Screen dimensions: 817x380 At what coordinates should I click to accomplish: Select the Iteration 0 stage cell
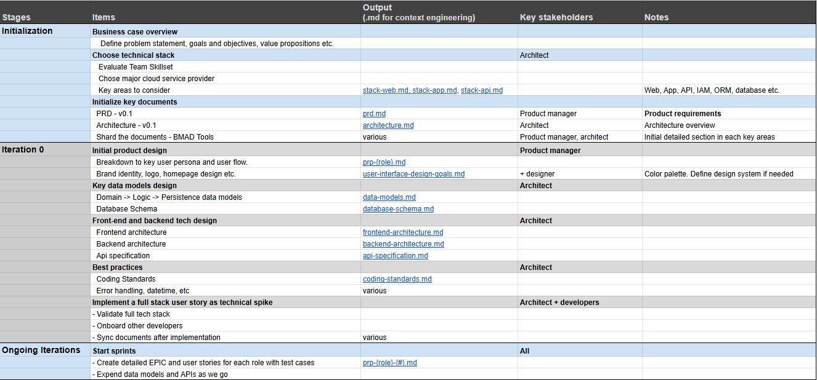(45, 150)
